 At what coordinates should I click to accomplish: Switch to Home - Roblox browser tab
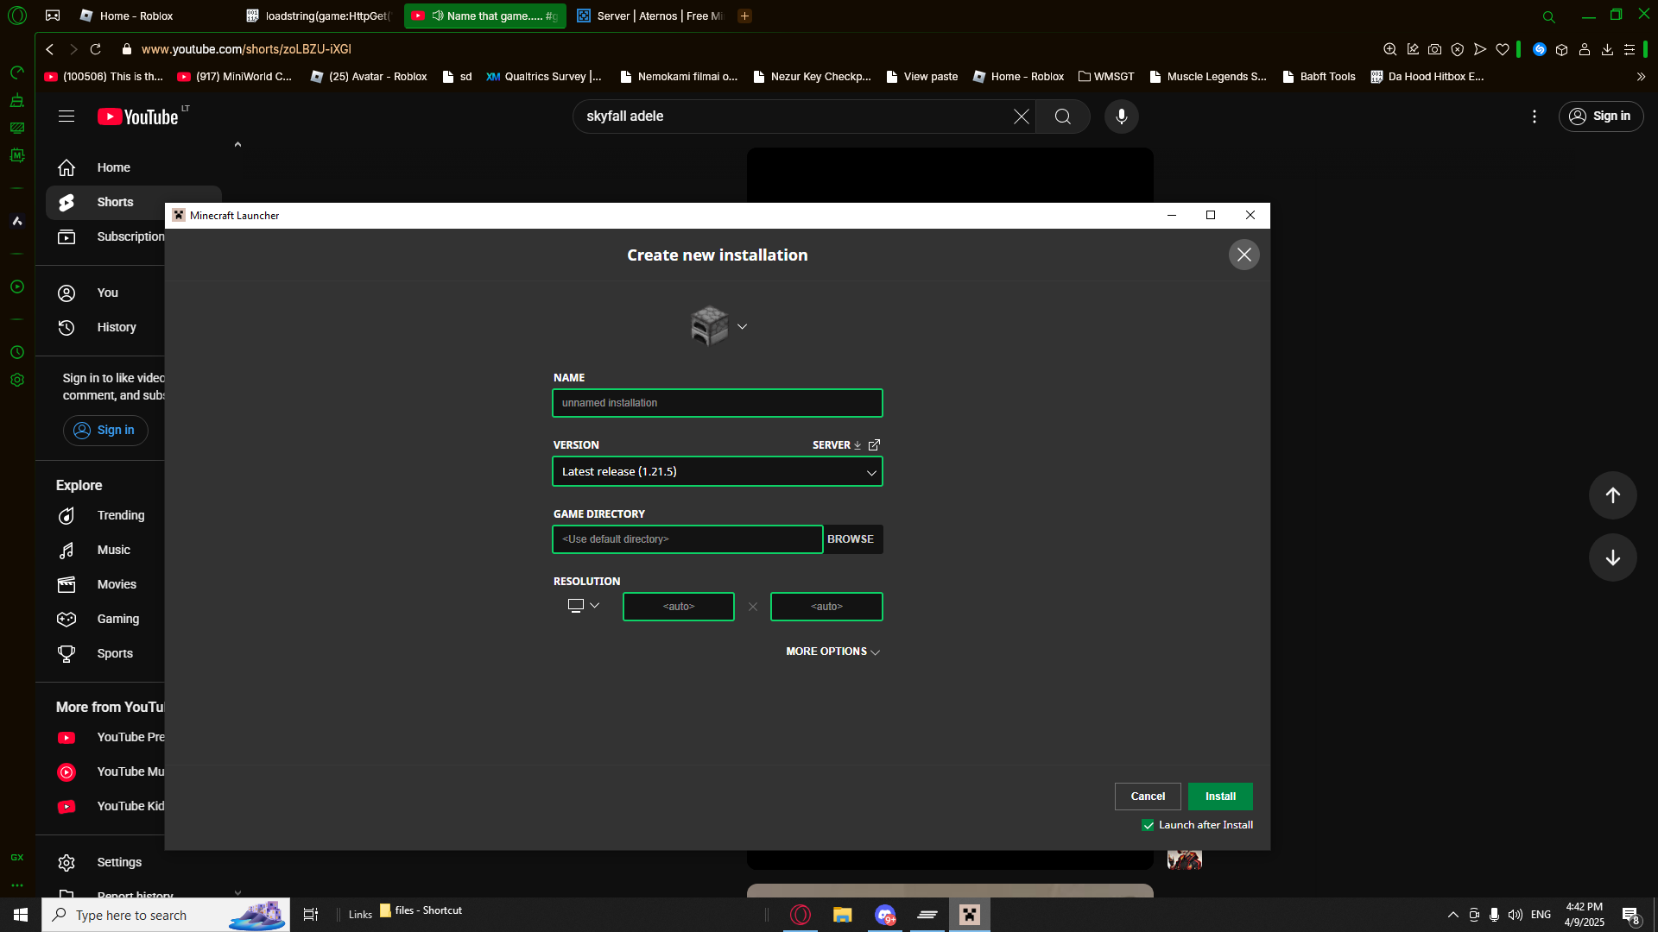[x=136, y=16]
